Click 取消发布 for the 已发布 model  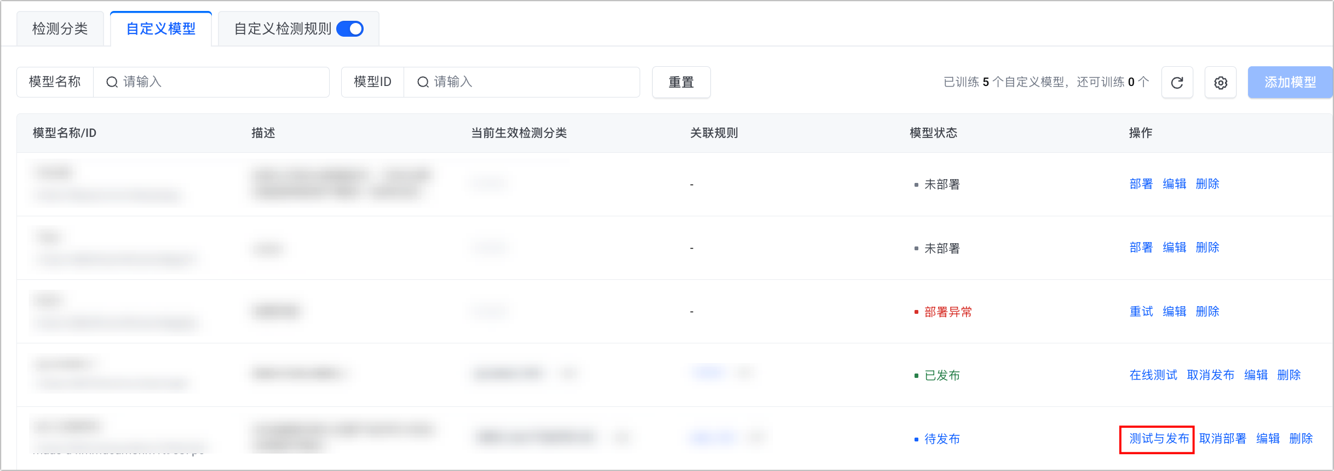[1210, 375]
